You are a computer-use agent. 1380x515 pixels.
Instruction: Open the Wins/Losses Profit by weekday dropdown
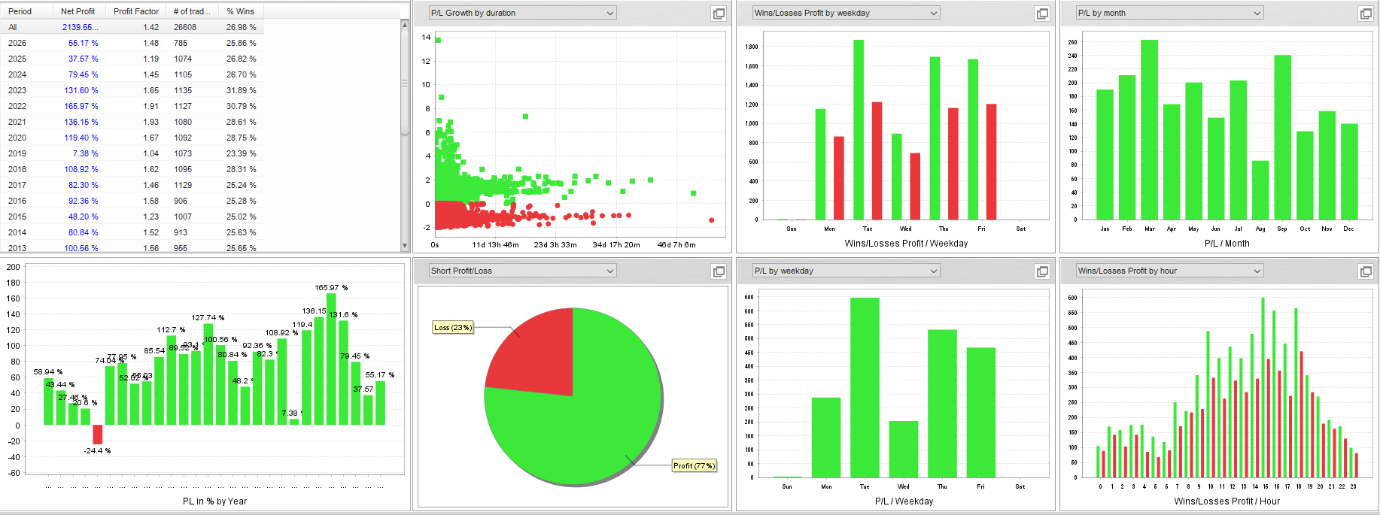(846, 13)
